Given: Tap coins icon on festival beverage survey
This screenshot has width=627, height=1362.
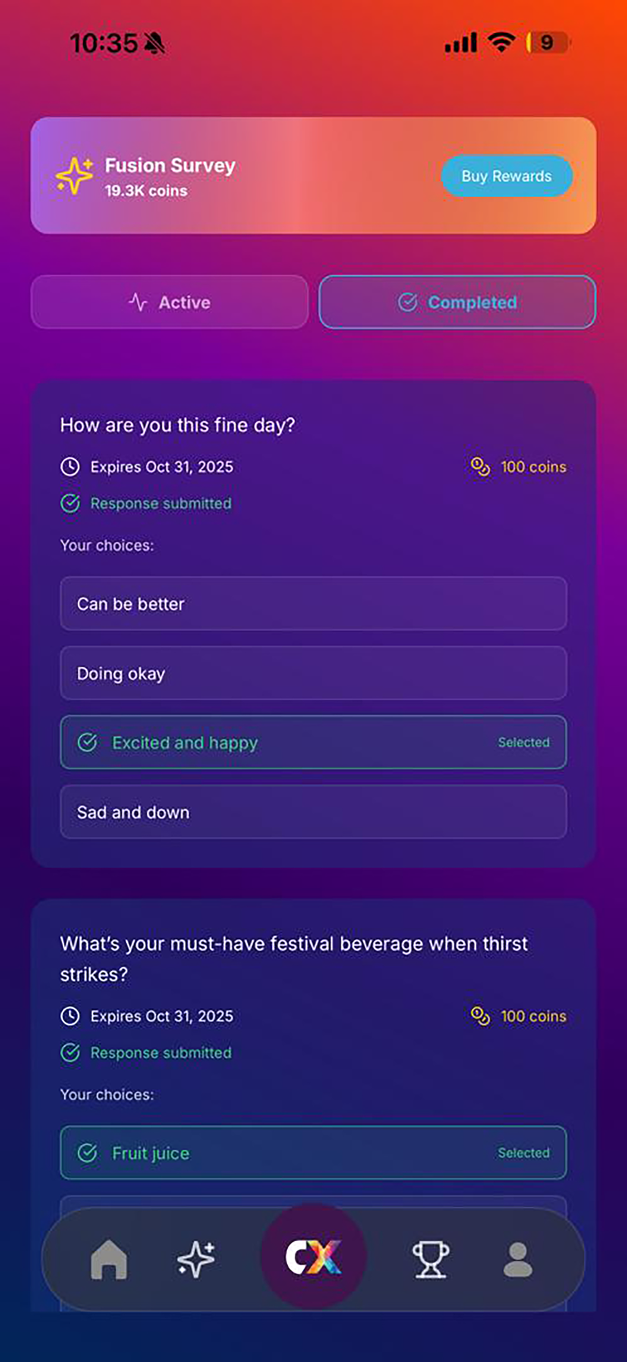Looking at the screenshot, I should pyautogui.click(x=480, y=1016).
